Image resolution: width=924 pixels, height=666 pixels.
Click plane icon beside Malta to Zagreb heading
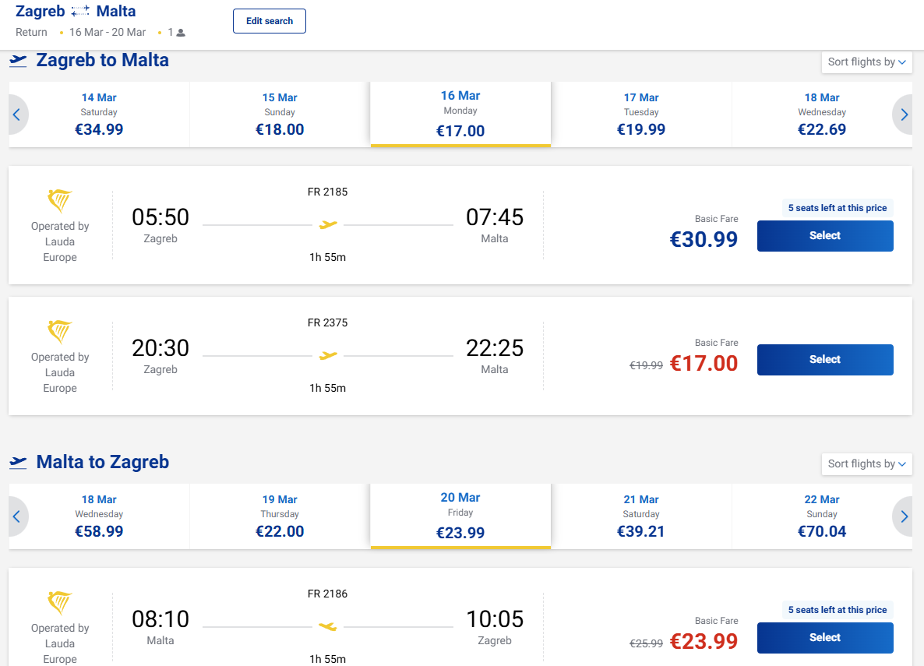pyautogui.click(x=19, y=463)
